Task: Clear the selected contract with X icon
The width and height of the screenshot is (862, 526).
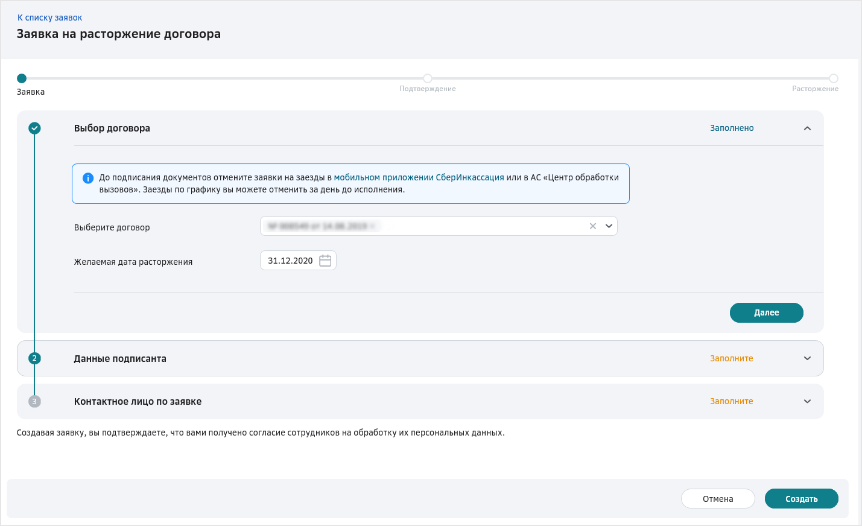Action: point(593,226)
